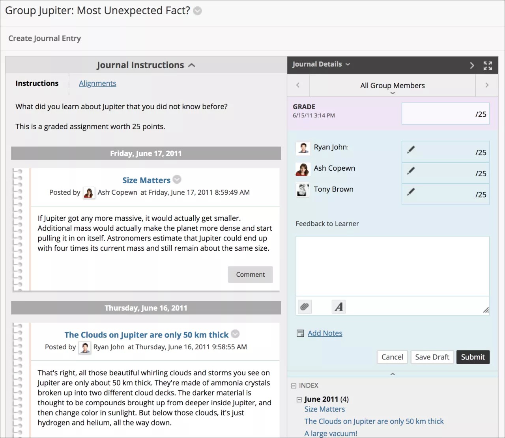The width and height of the screenshot is (505, 438).
Task: Collapse the June 2011 index group
Action: (299, 399)
